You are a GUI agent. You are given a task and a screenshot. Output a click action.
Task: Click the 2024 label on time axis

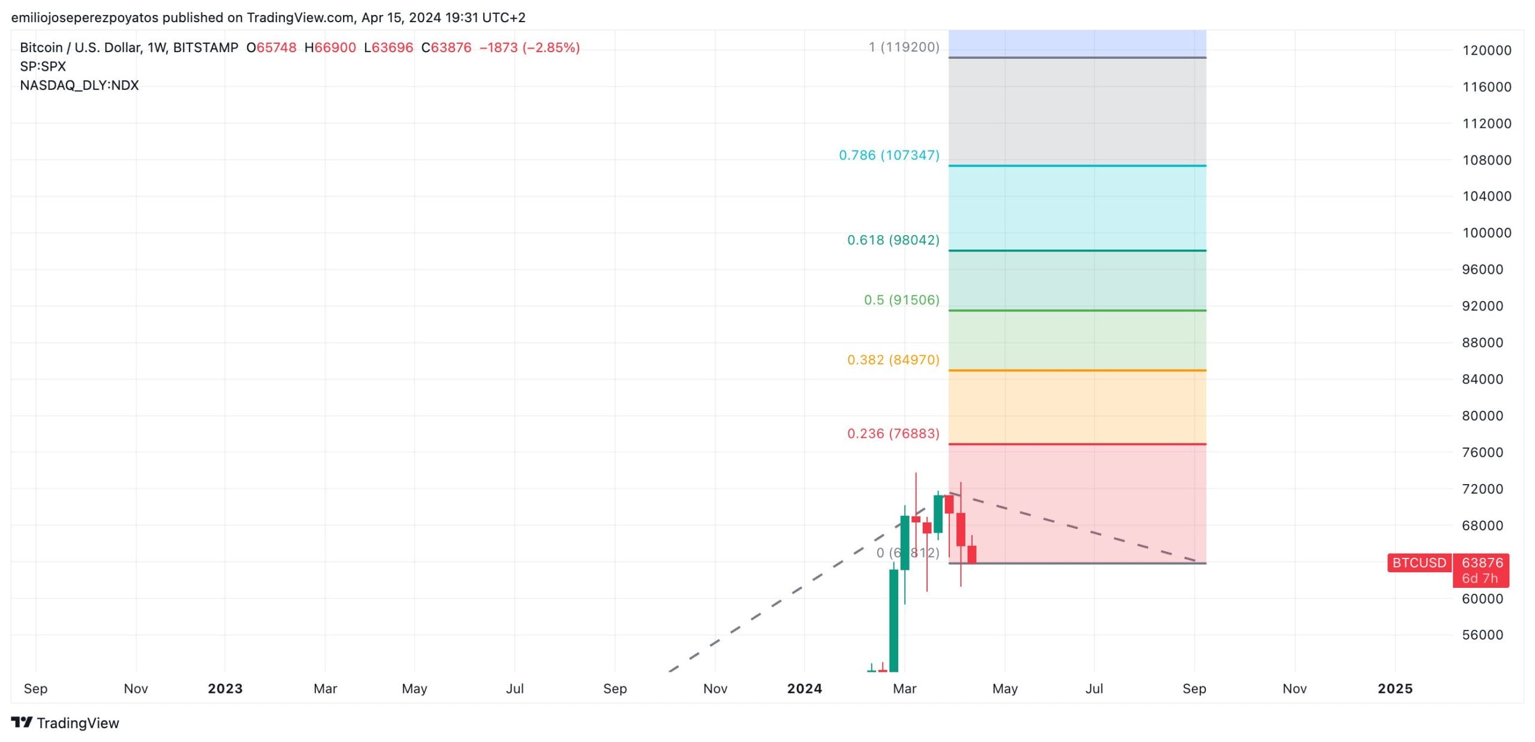[x=804, y=689]
